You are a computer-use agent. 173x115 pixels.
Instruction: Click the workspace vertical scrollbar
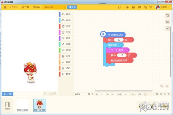coord(171,52)
